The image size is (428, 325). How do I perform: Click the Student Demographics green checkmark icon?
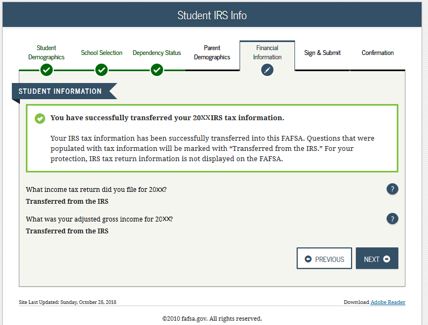tap(46, 70)
